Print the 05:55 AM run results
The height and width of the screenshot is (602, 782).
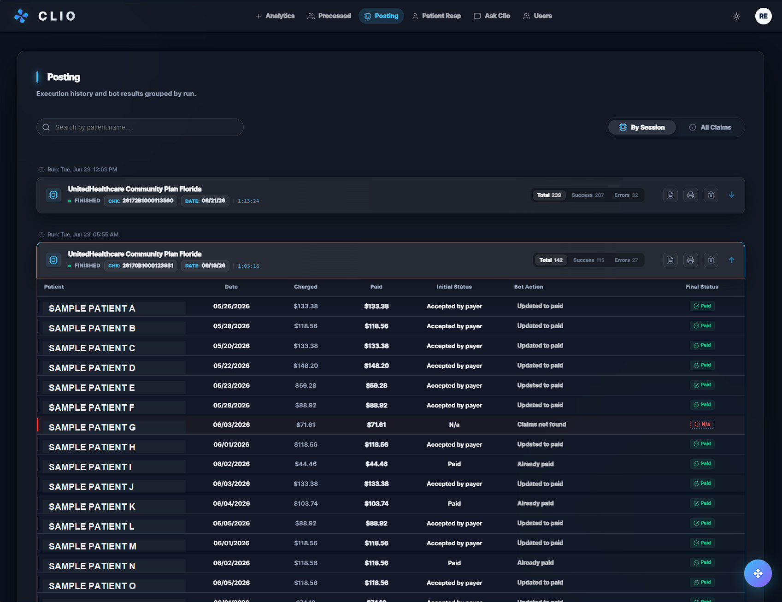point(691,260)
